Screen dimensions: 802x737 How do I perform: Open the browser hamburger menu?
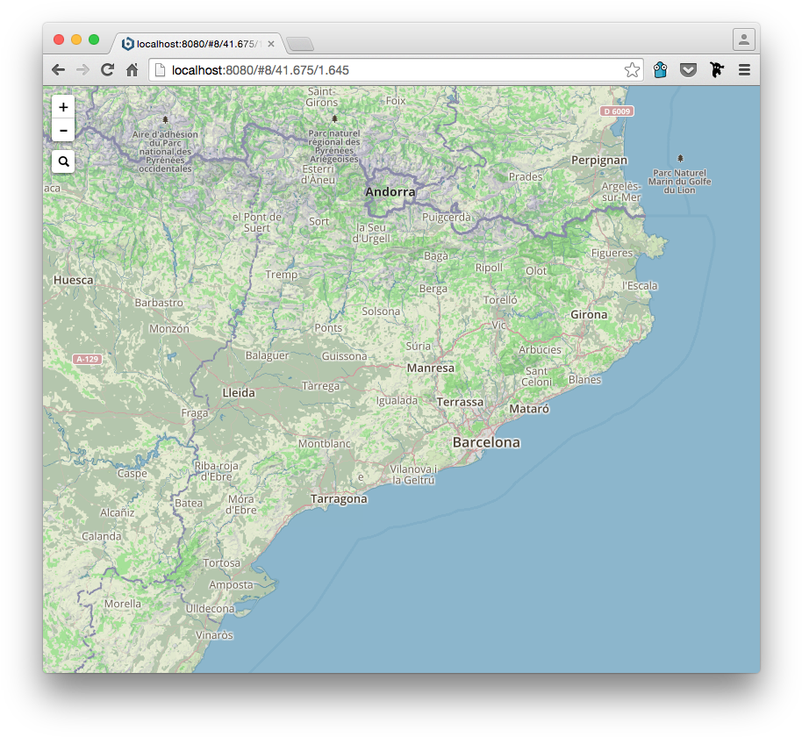744,69
